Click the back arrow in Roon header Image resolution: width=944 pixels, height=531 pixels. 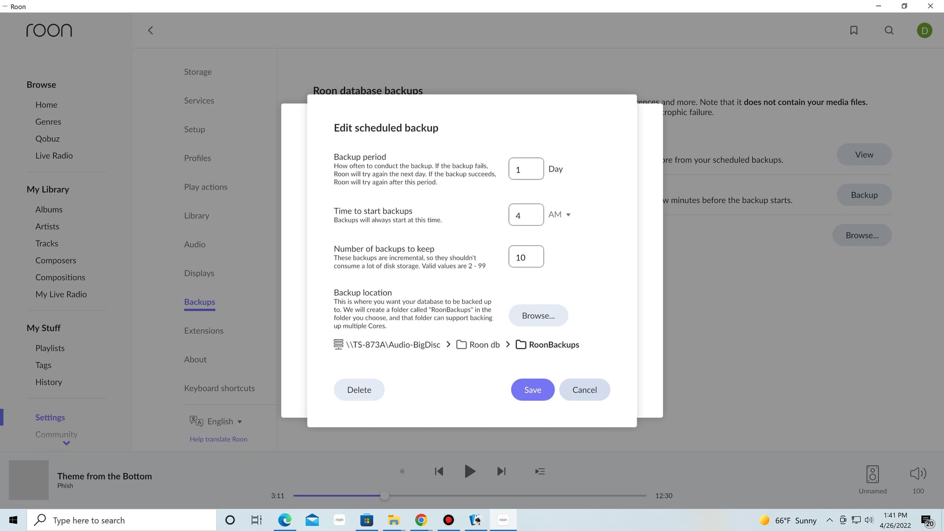coord(150,30)
